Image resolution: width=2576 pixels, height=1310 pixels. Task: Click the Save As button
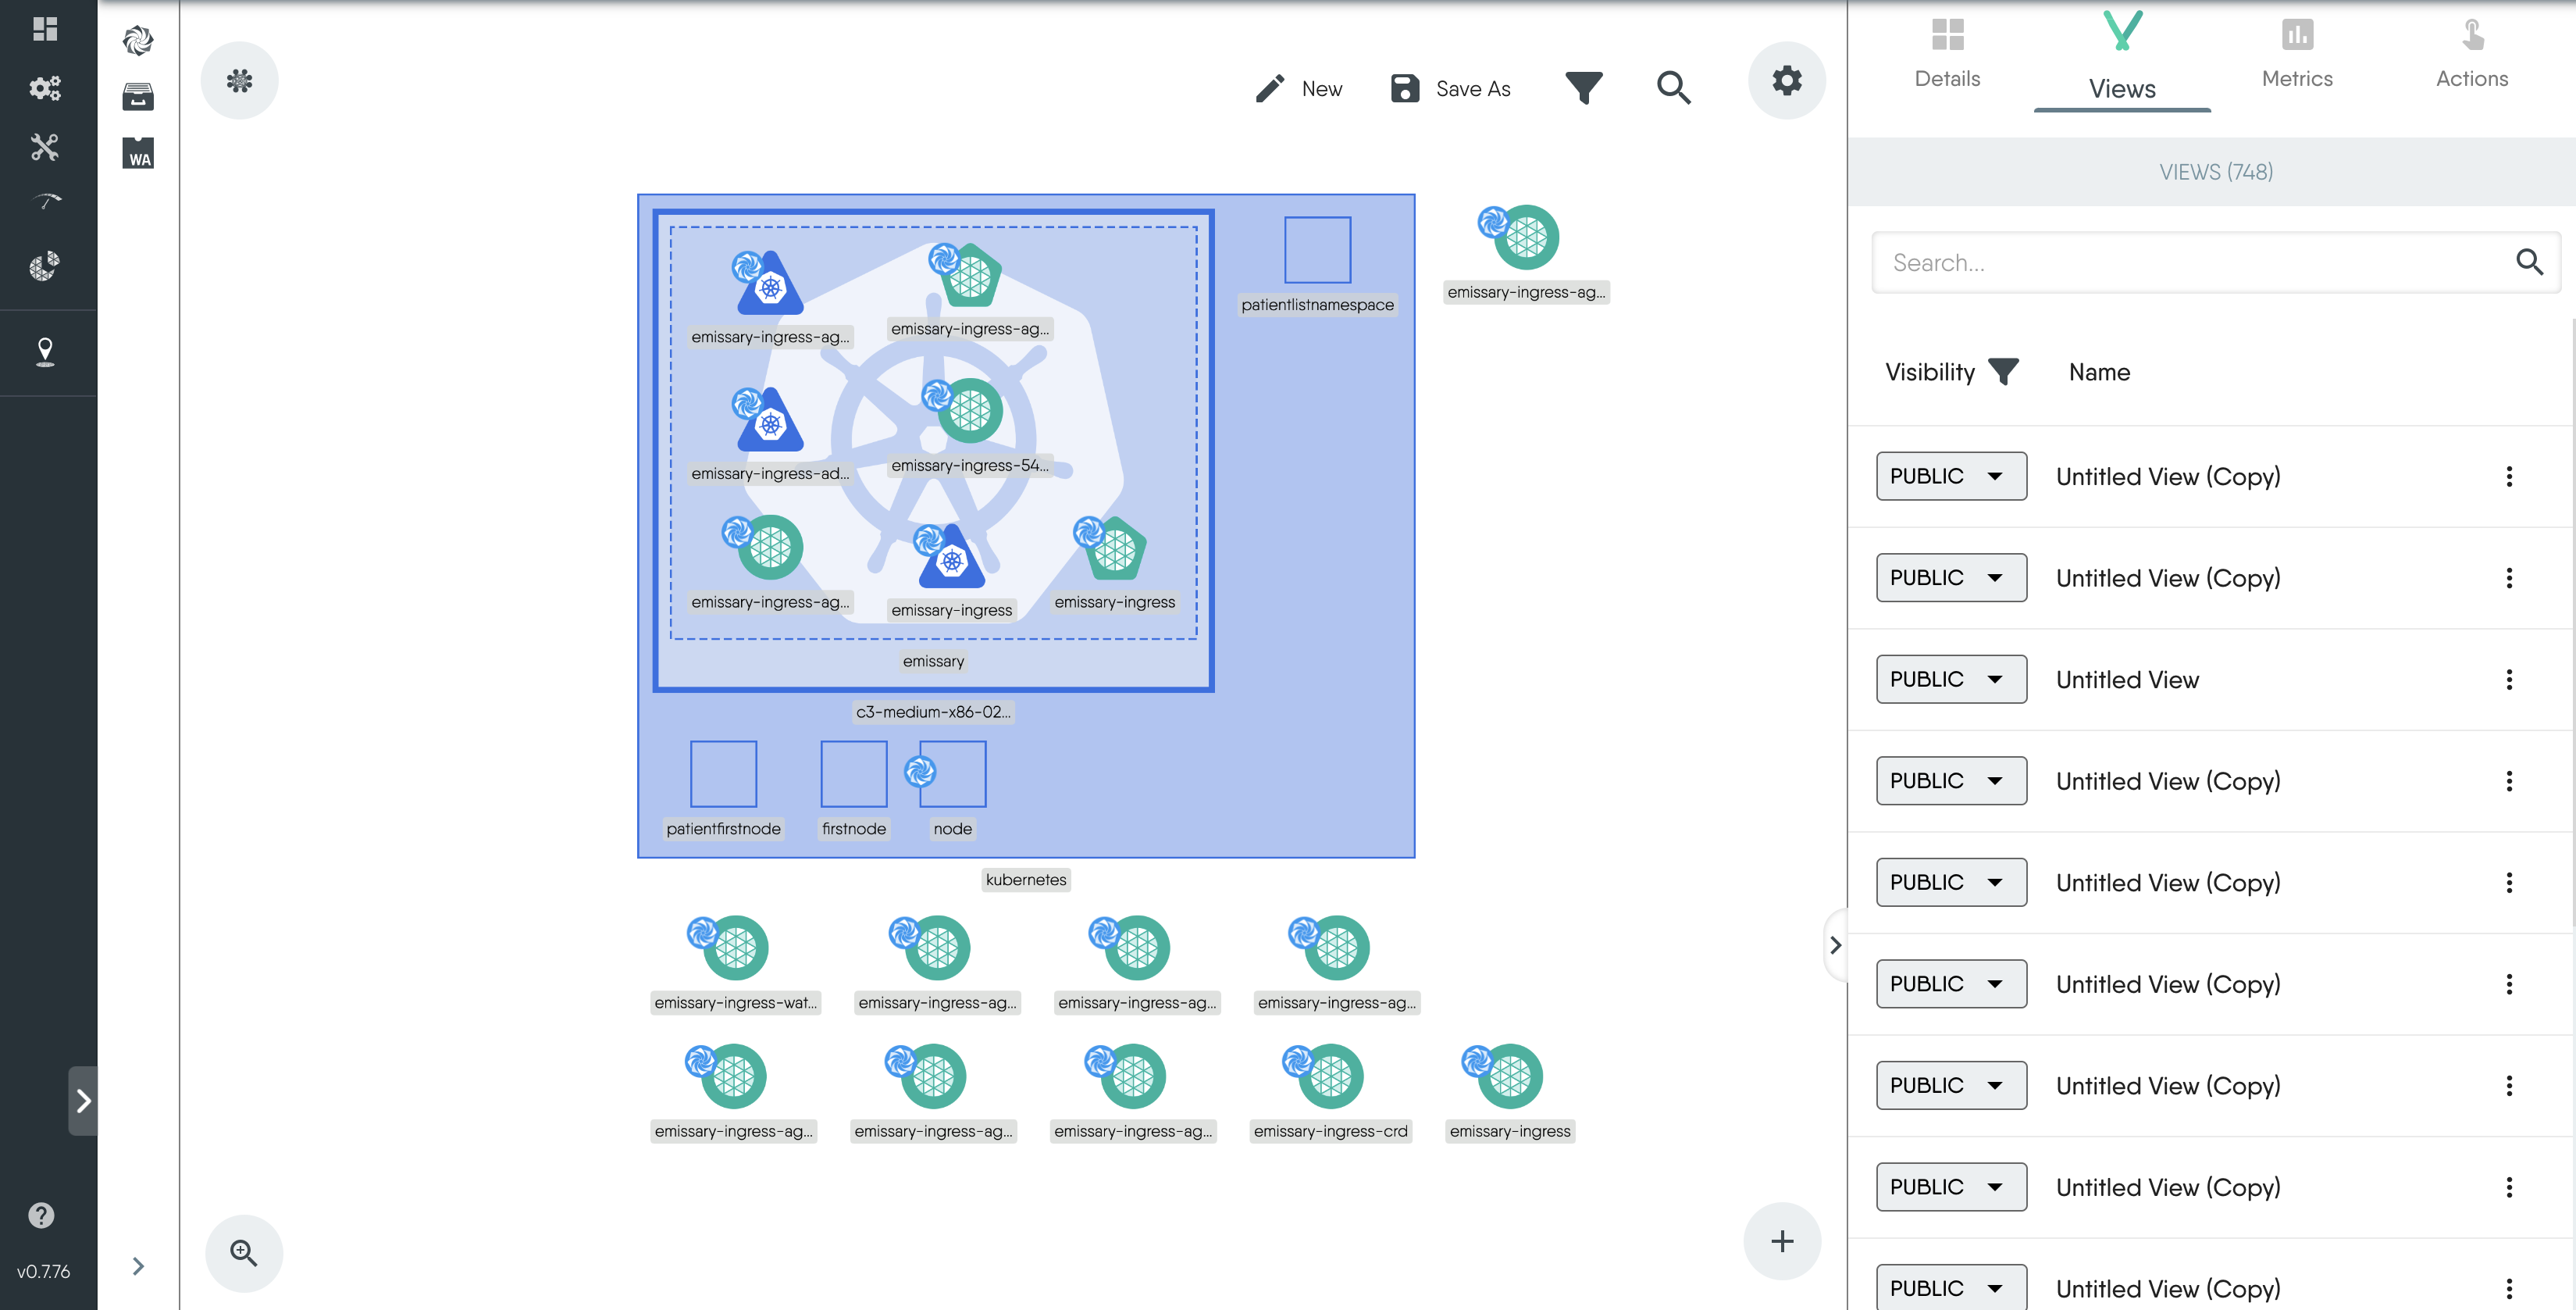tap(1450, 89)
